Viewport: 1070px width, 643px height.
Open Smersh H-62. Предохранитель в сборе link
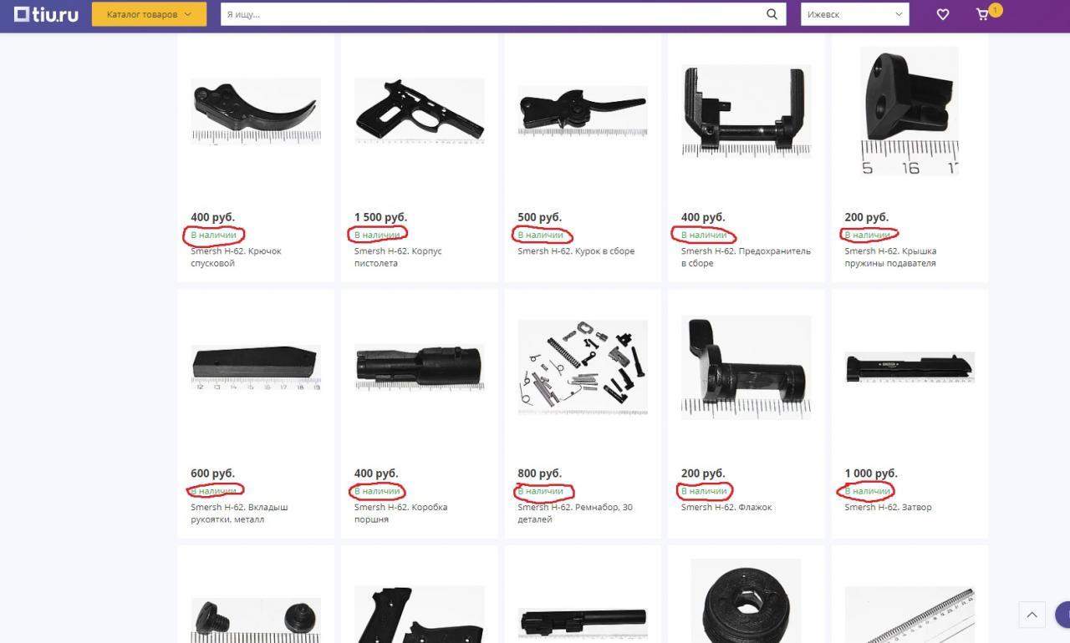(x=746, y=257)
